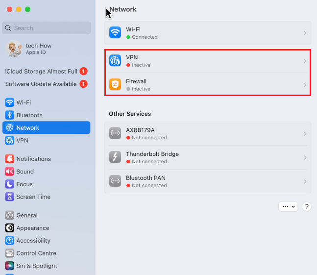Click the General gear icon
The width and height of the screenshot is (317, 275).
(9, 215)
